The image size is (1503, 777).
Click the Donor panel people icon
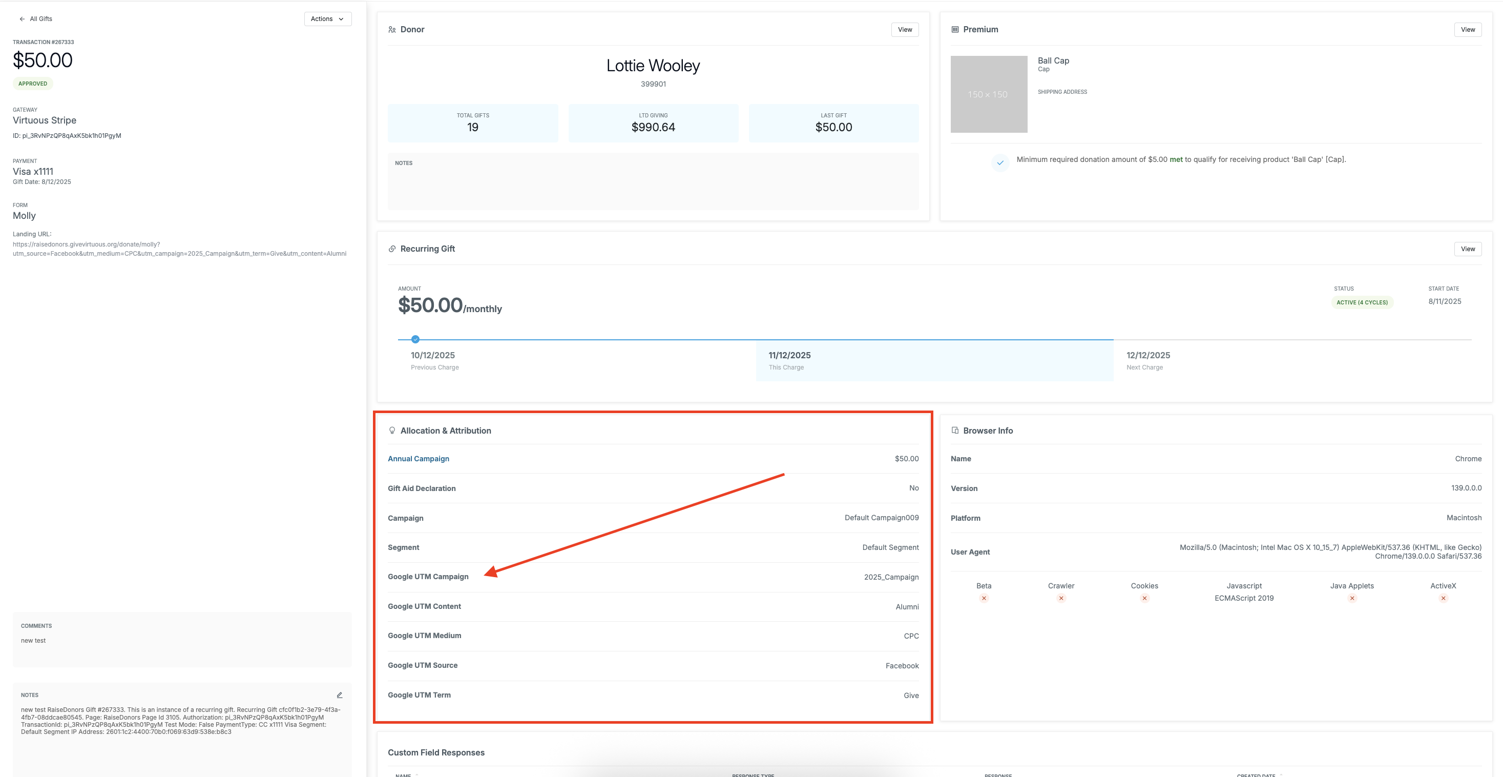pos(392,29)
